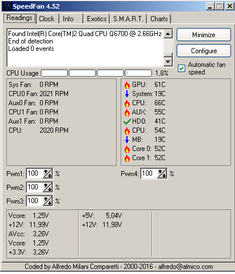
Task: Click the '+12V: 11,99V' voltage reading
Action: (29, 225)
